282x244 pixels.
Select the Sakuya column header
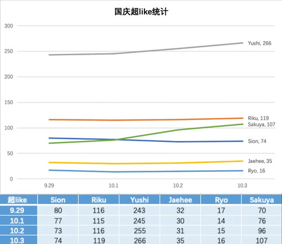262,199
